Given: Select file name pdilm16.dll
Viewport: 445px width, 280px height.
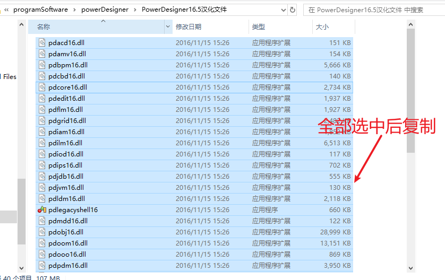Looking at the screenshot, I should click(x=65, y=143).
